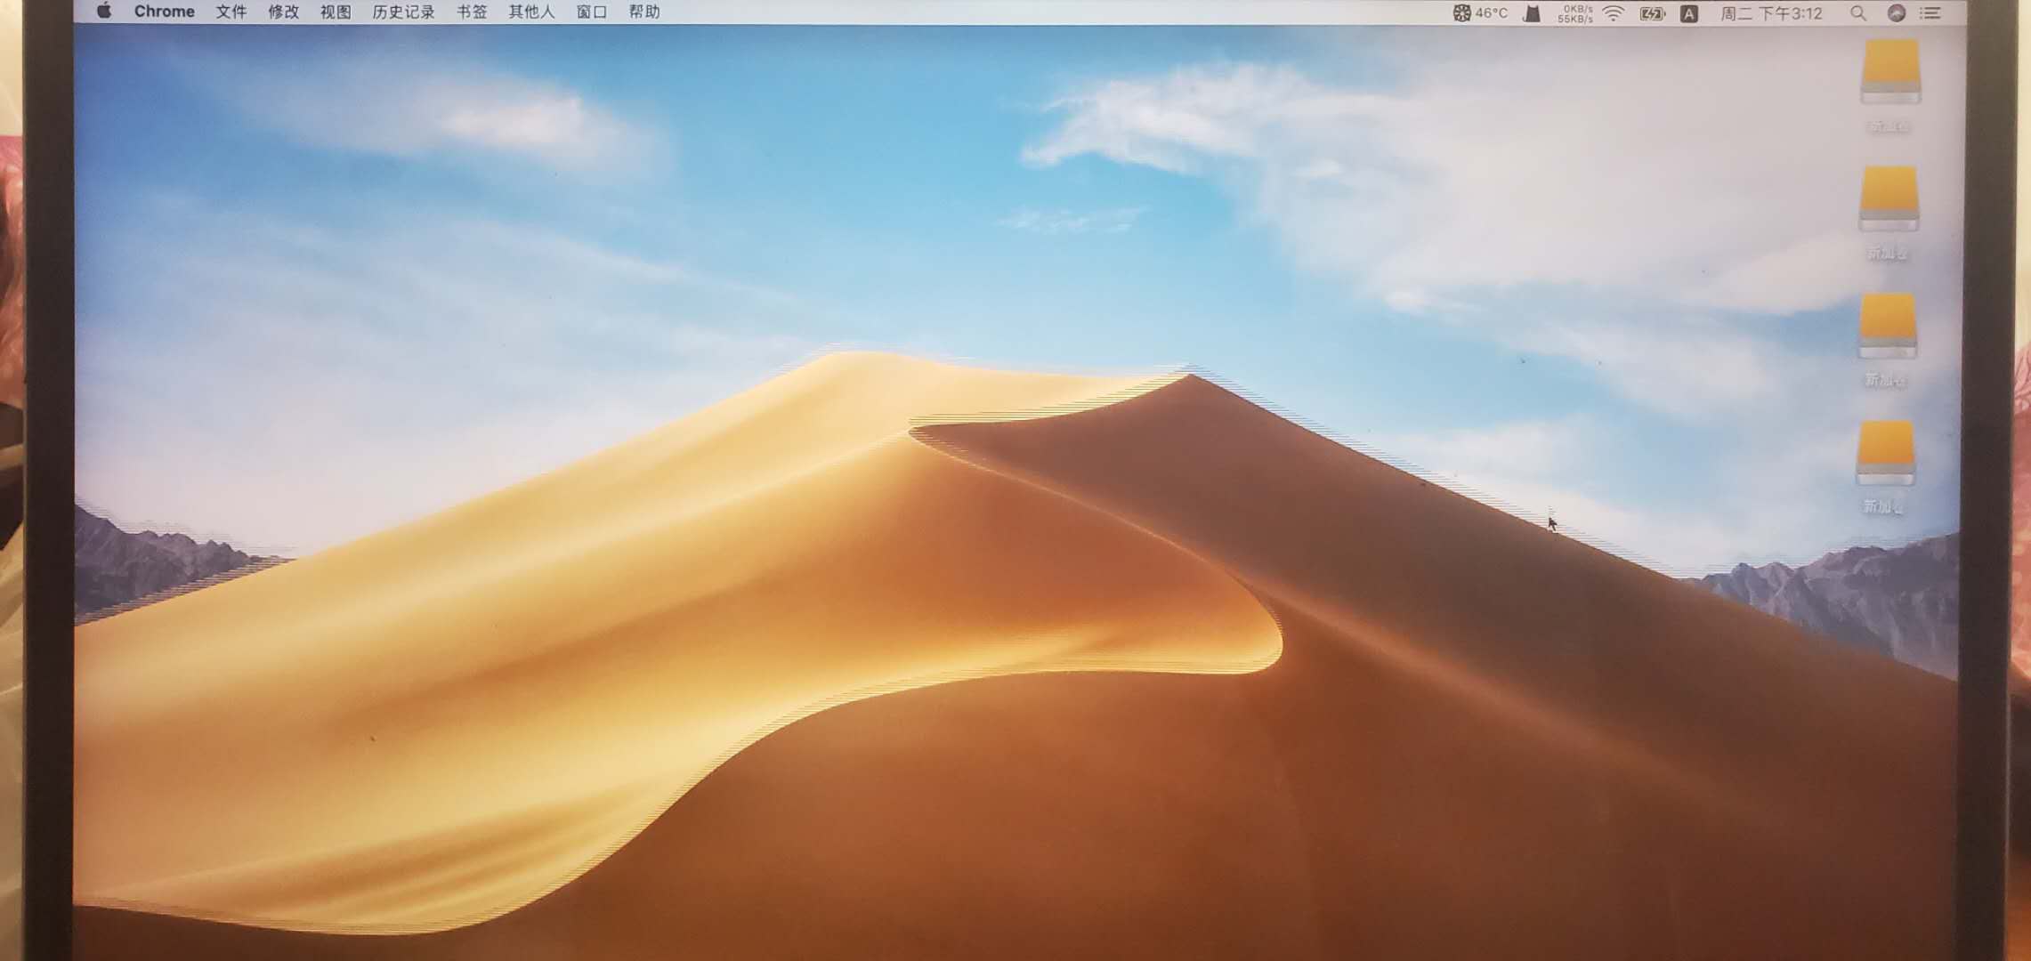Viewport: 2031px width, 961px height.
Task: Open the 窗口 (Window) menu
Action: click(591, 12)
